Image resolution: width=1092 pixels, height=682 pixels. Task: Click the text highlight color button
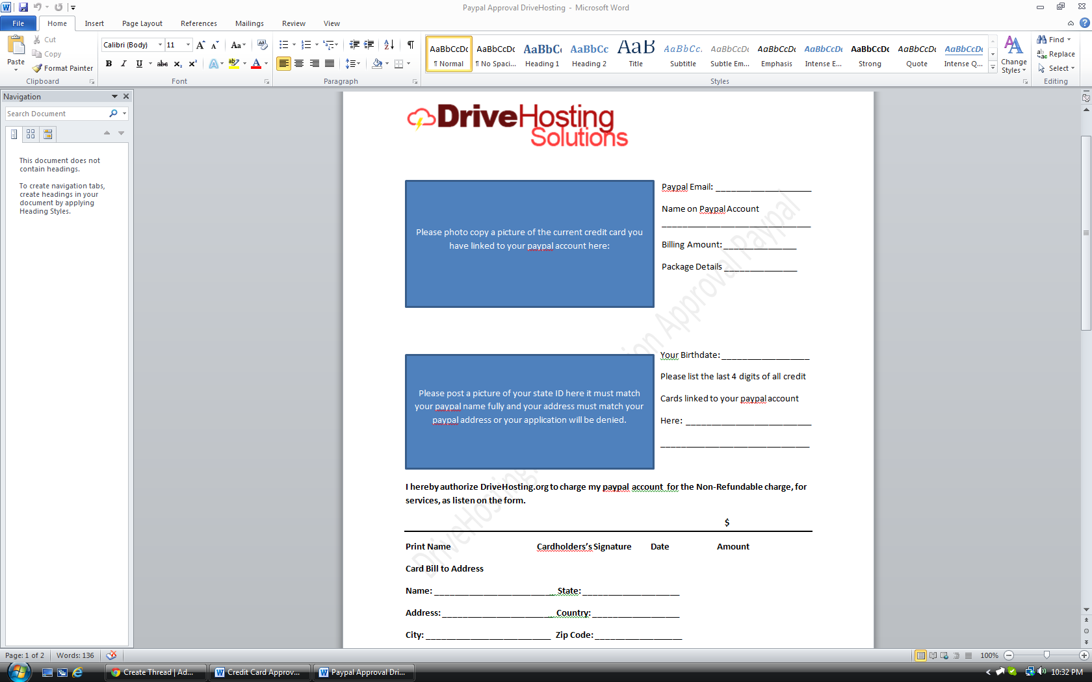coord(234,64)
